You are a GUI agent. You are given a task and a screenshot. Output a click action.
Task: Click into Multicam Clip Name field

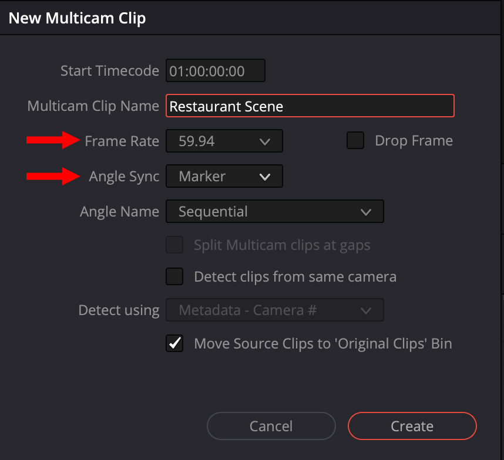[310, 106]
